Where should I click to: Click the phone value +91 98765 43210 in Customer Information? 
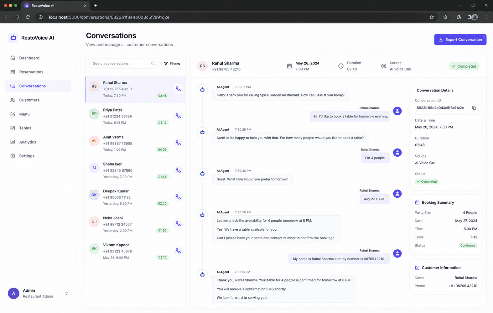(463, 286)
